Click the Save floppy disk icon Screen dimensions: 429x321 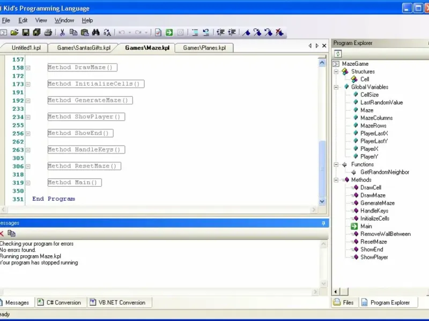click(x=26, y=33)
